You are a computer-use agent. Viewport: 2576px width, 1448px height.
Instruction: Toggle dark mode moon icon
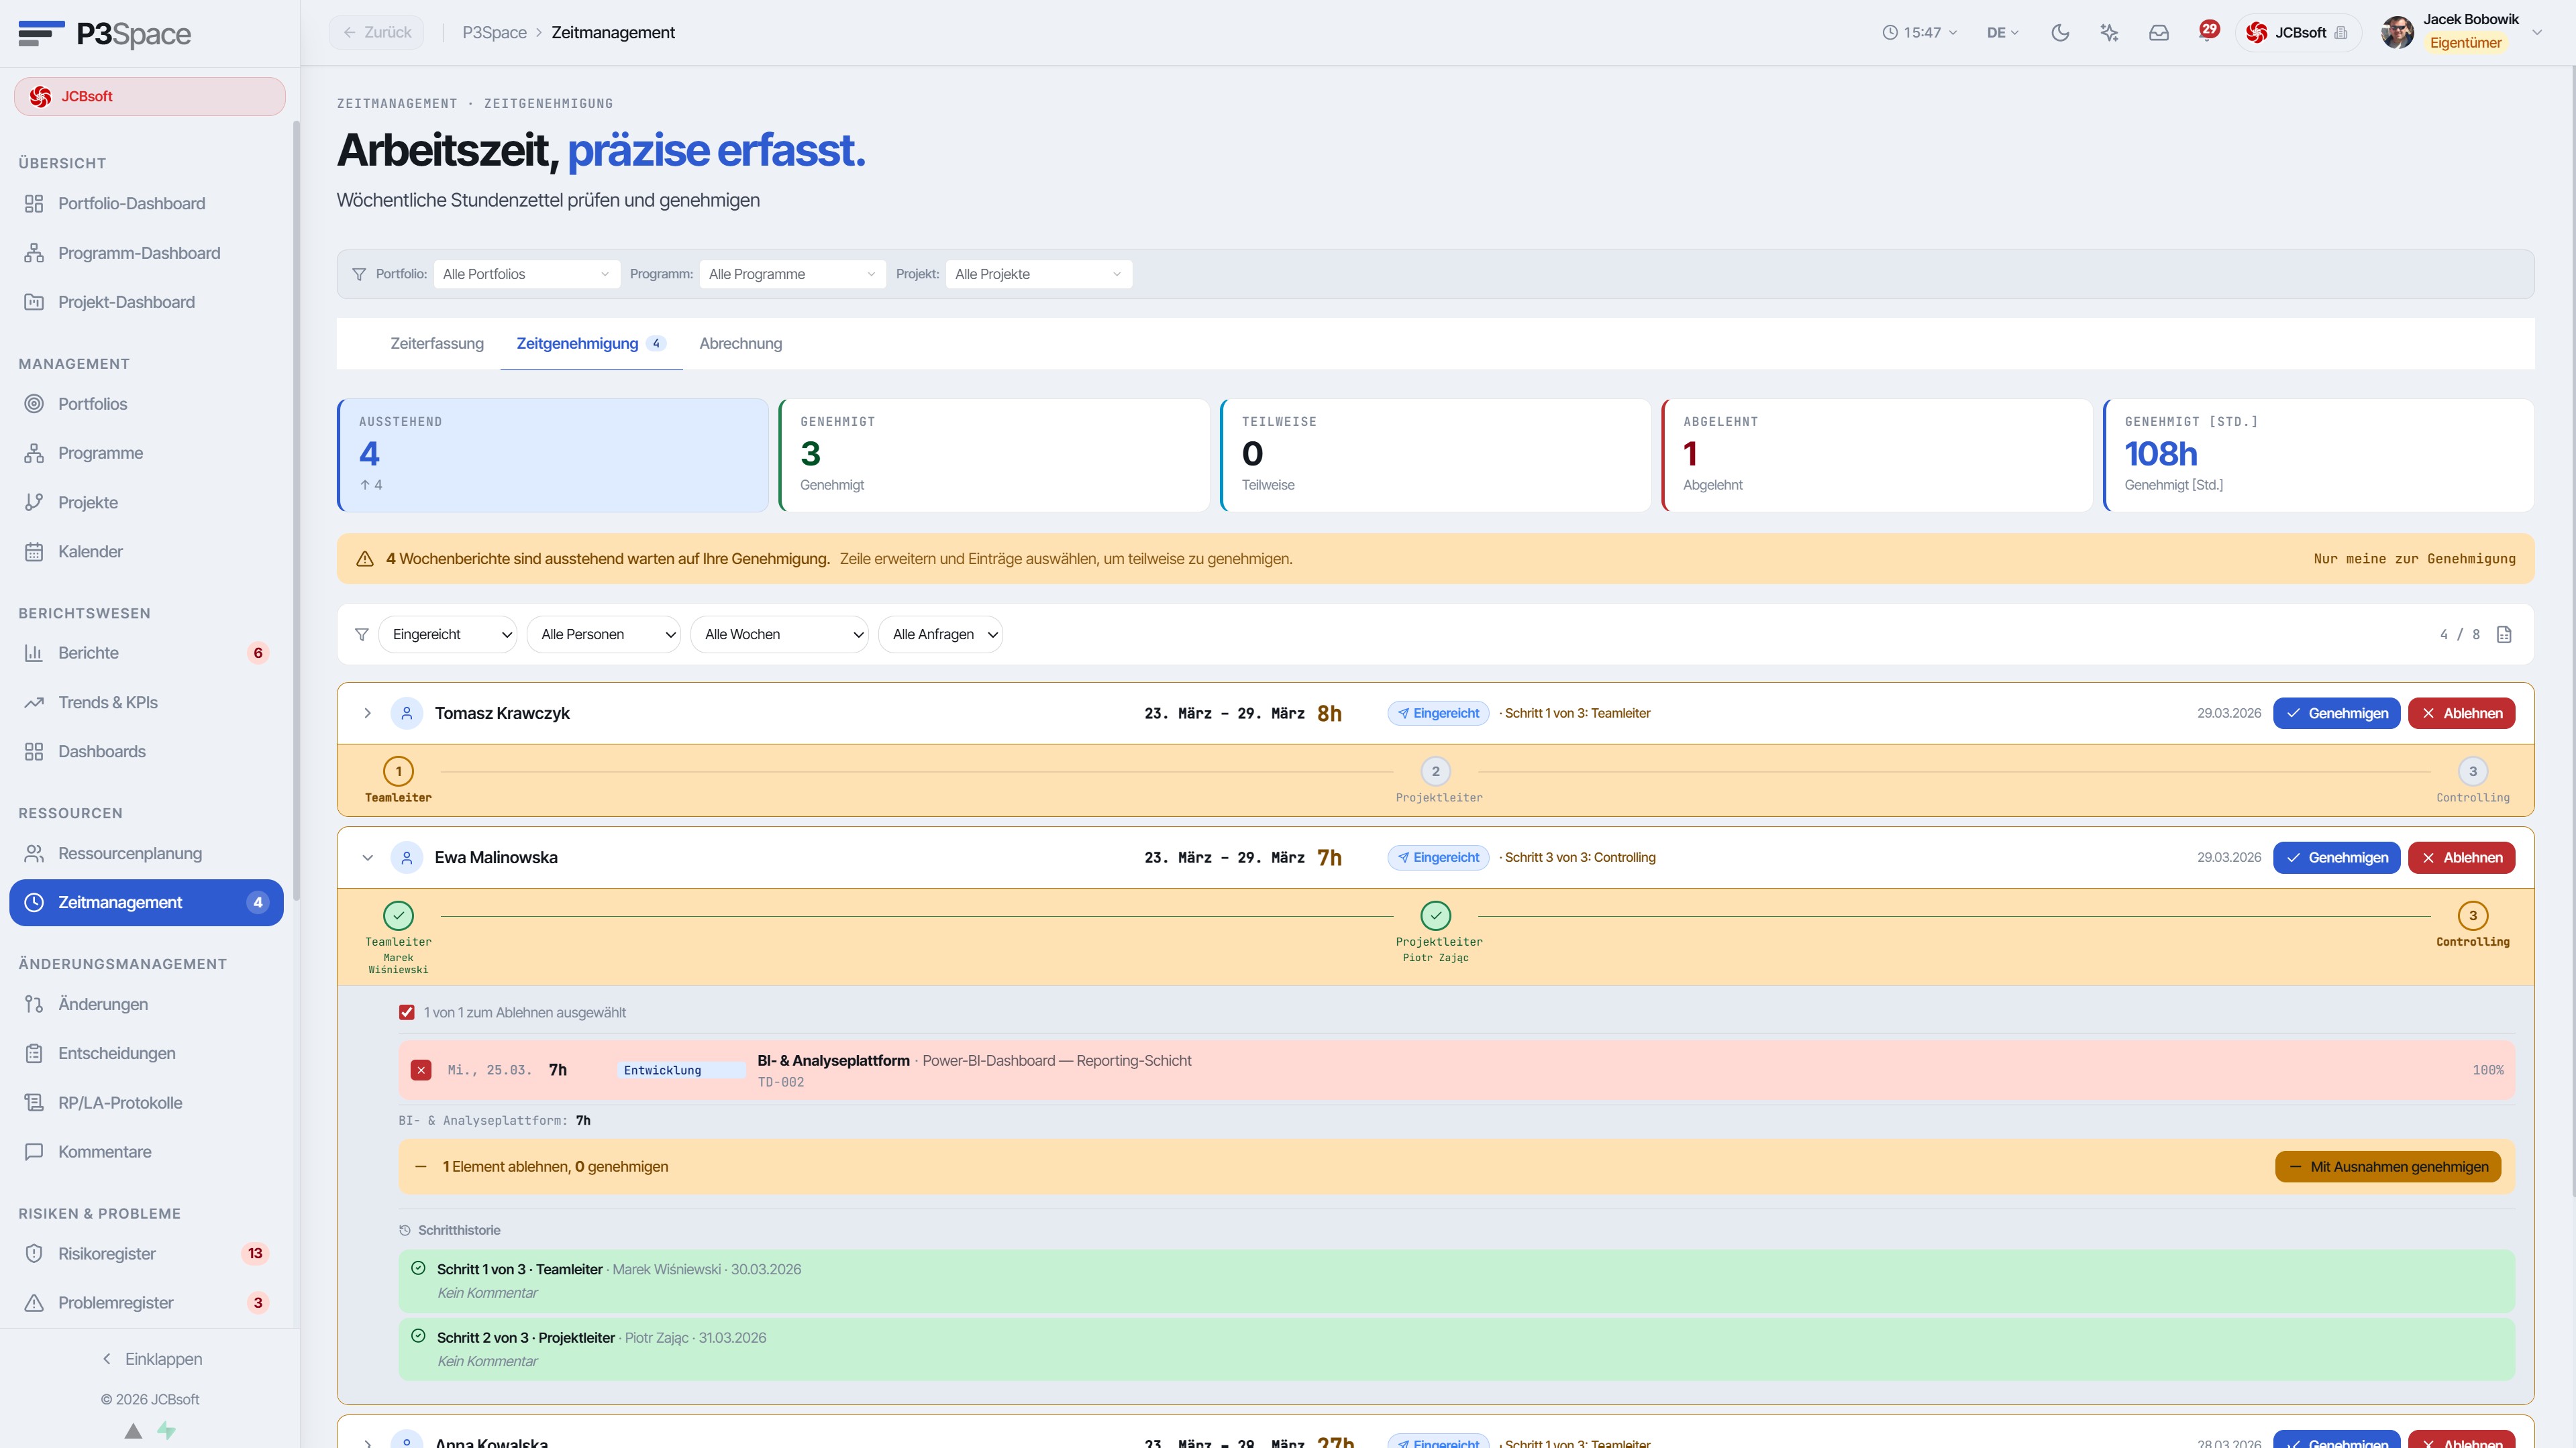click(2060, 33)
